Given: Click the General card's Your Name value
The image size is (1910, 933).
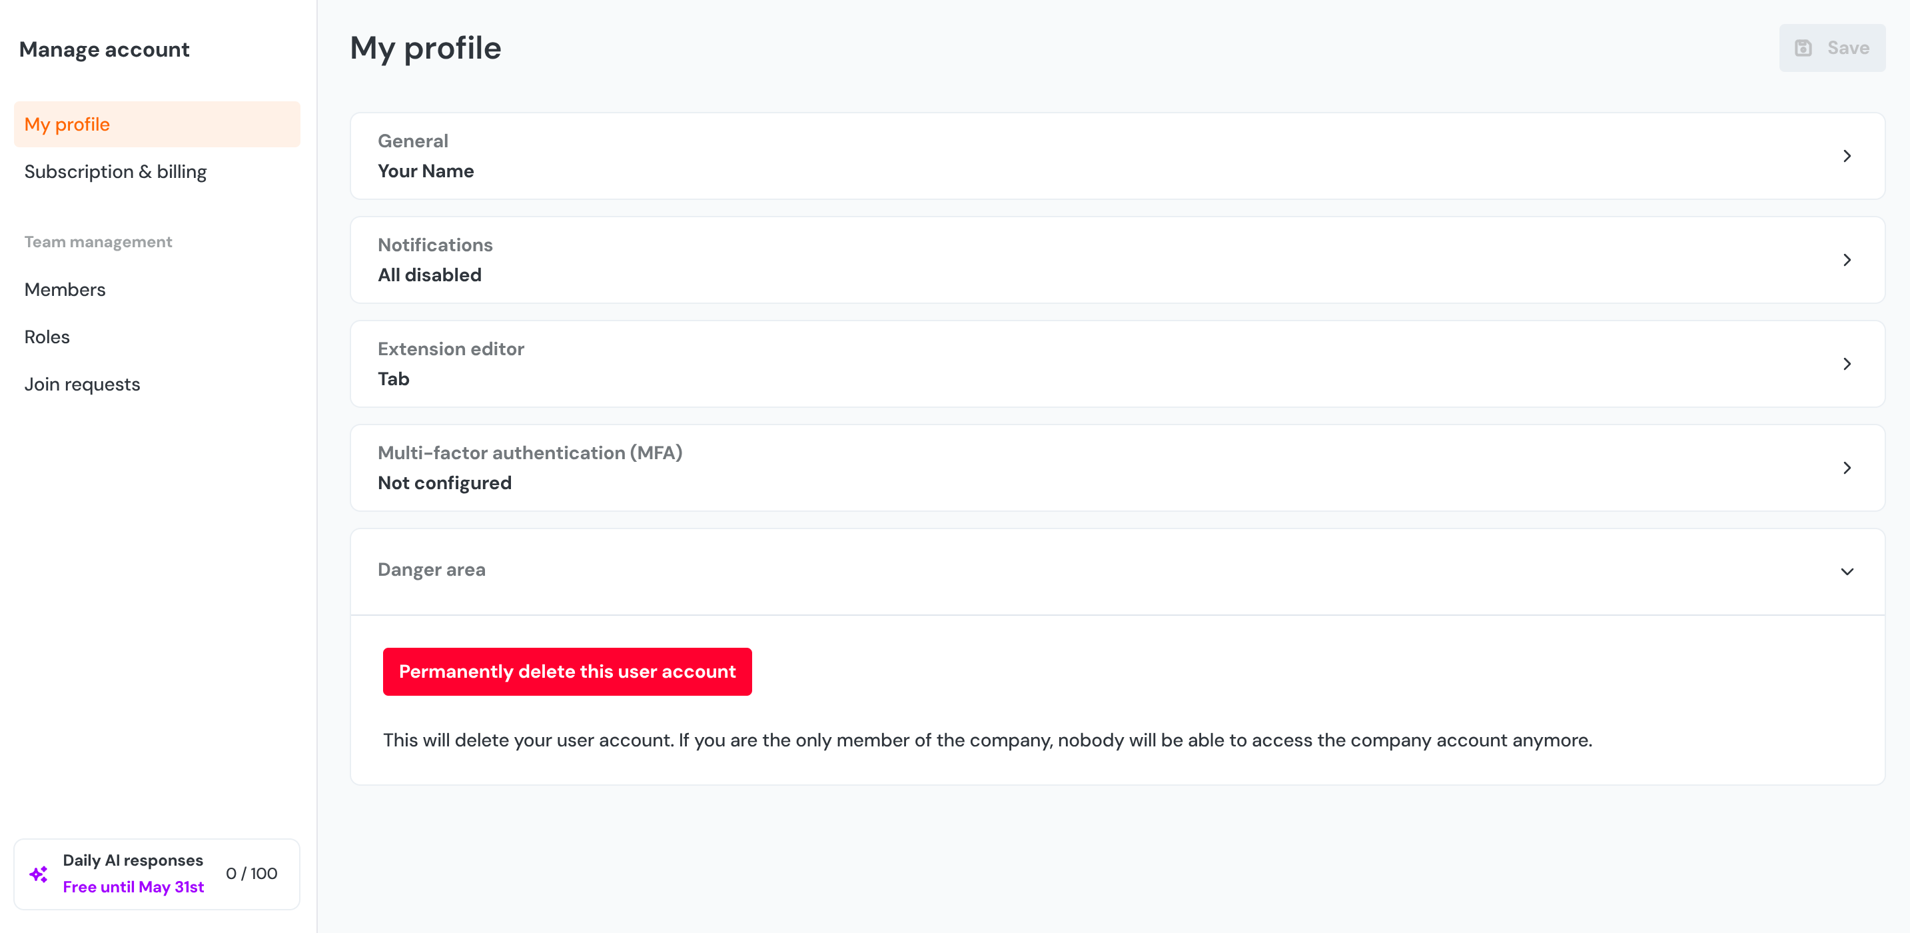Looking at the screenshot, I should point(426,171).
